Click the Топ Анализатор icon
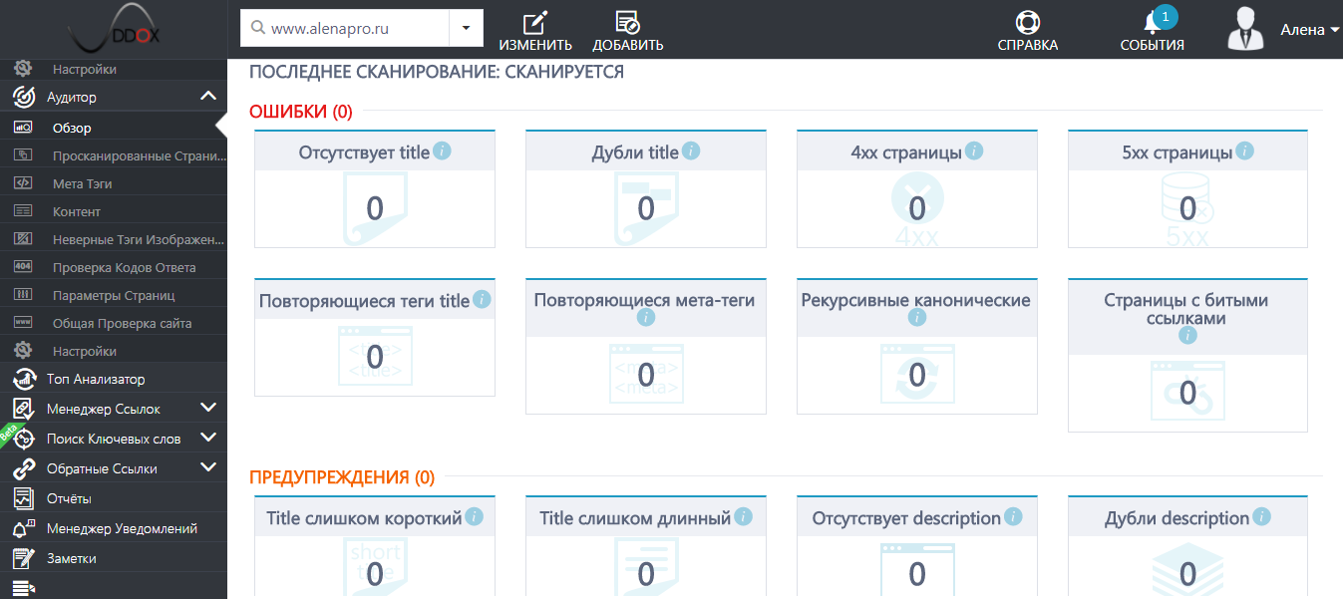 tap(25, 379)
